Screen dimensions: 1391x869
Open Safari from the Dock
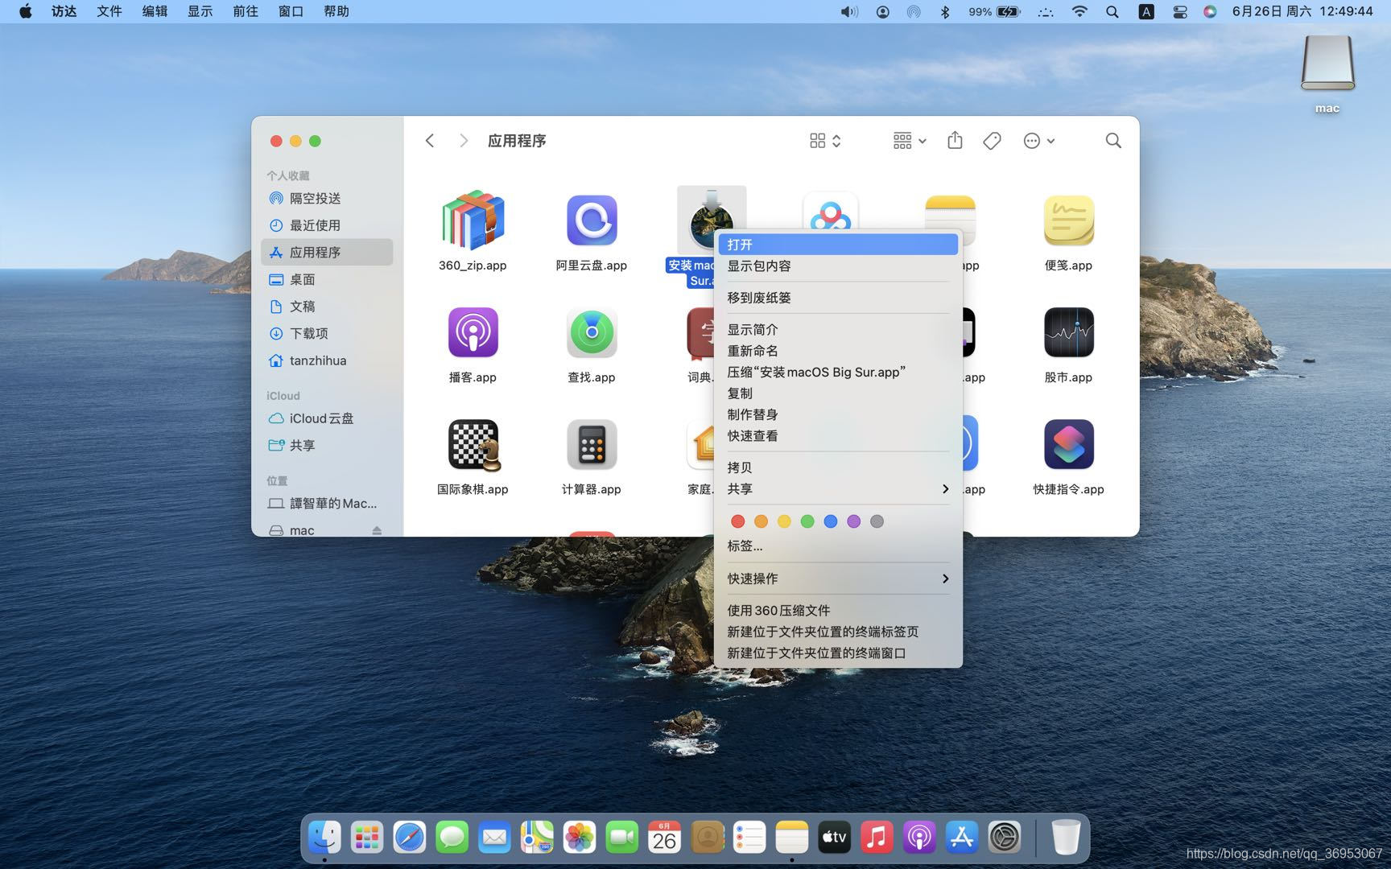[409, 838]
